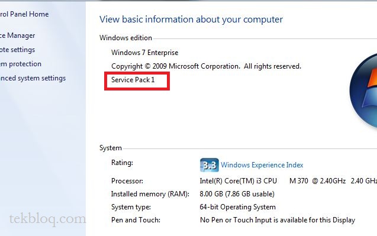Click the Windows edition section heading
Screen dimensions: 377x236
tap(125, 38)
